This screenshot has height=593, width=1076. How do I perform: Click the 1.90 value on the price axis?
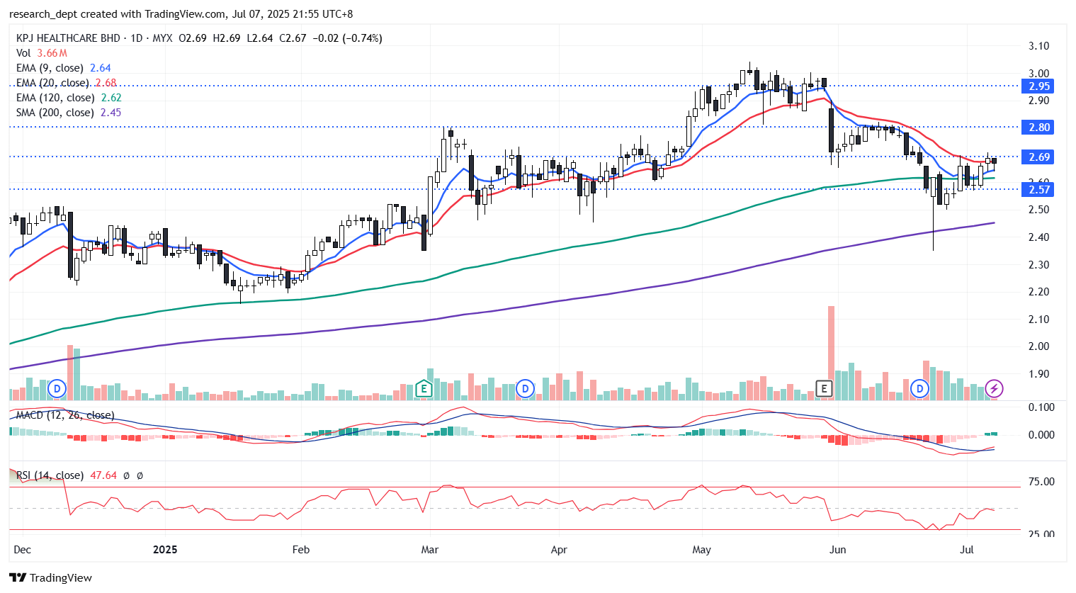click(x=1039, y=374)
